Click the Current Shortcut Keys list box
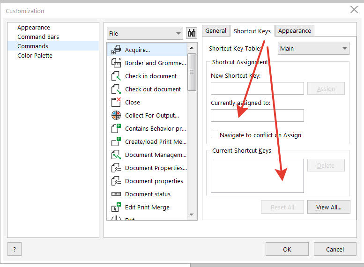Image resolution: width=364 pixels, height=267 pixels. (257, 176)
